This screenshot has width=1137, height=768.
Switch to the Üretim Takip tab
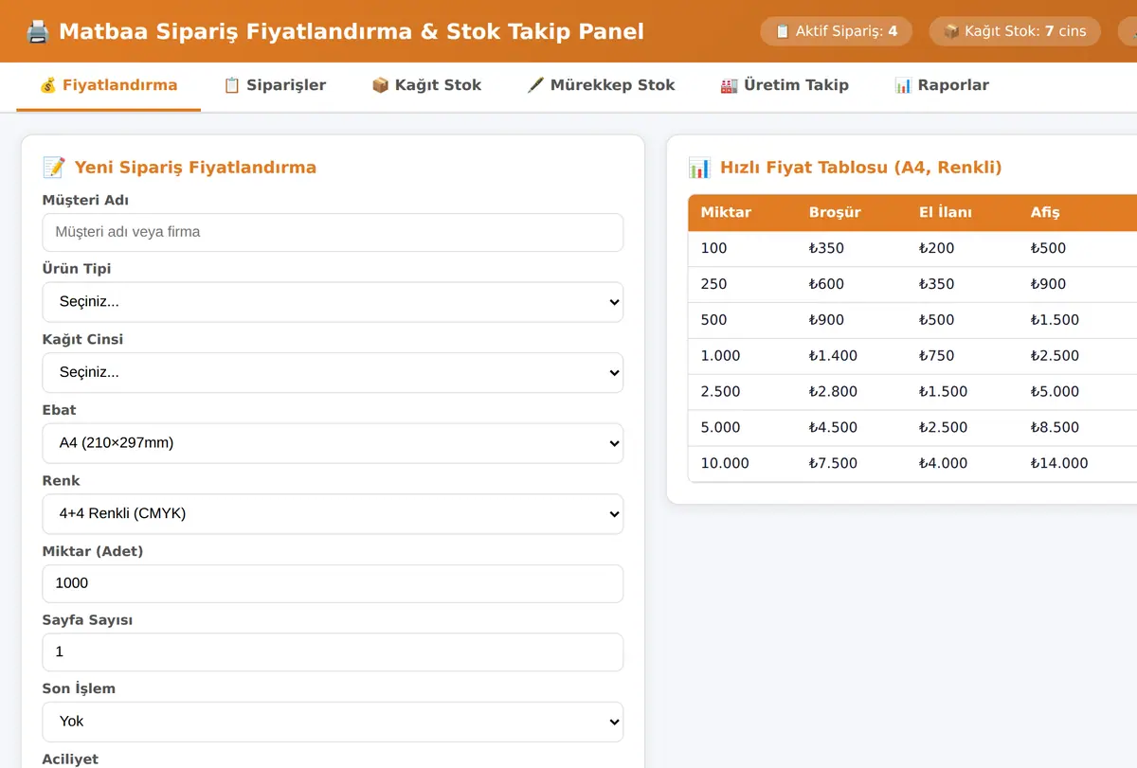[x=785, y=86]
